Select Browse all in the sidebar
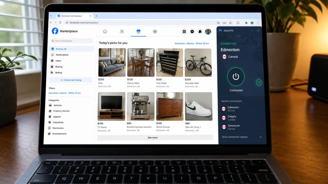This screenshot has width=328, height=184. tap(72, 49)
